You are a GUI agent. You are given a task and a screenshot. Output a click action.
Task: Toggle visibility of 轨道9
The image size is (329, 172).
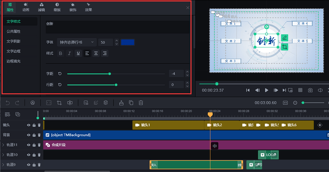click(29, 165)
